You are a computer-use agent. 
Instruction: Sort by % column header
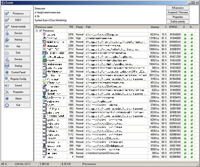coord(164,27)
